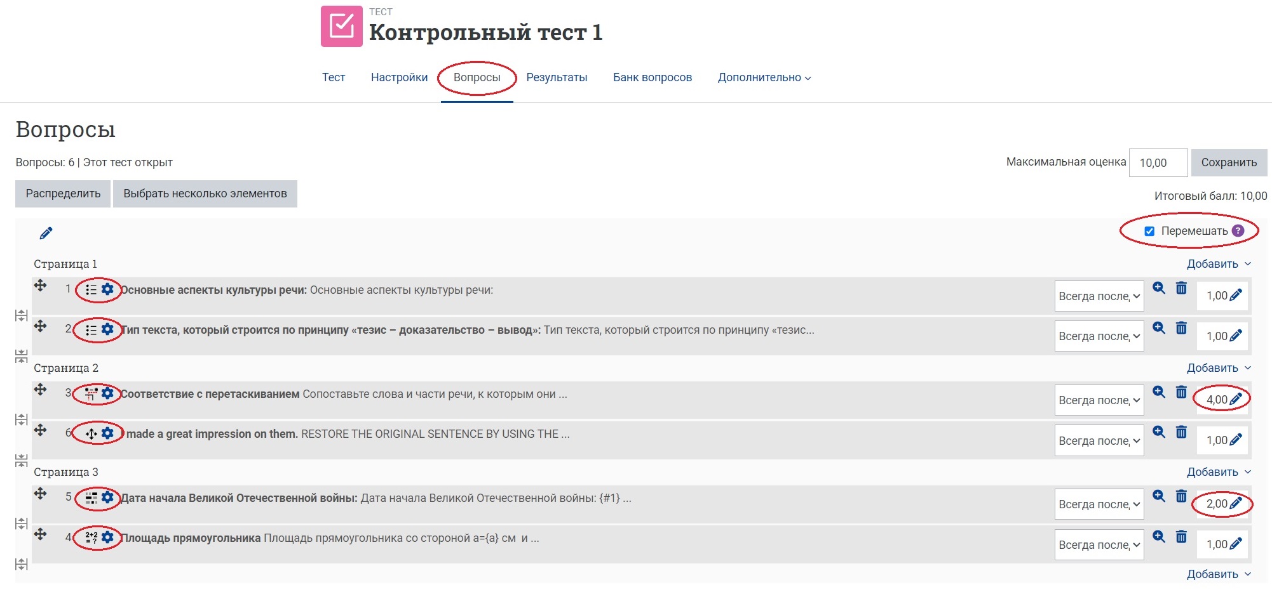This screenshot has height=592, width=1272.
Task: Toggle page break after question 1
Action: click(x=22, y=315)
